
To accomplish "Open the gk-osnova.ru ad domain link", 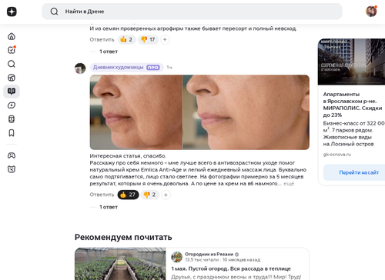I will click(337, 155).
